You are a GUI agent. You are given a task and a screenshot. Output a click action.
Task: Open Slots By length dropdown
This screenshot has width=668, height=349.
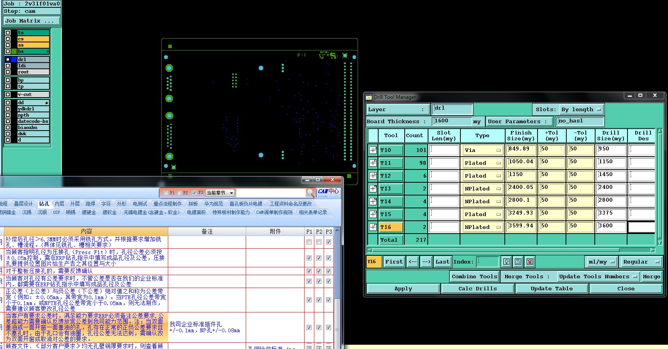click(582, 110)
